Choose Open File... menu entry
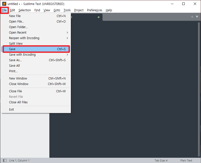201x163 pixels. (36, 21)
